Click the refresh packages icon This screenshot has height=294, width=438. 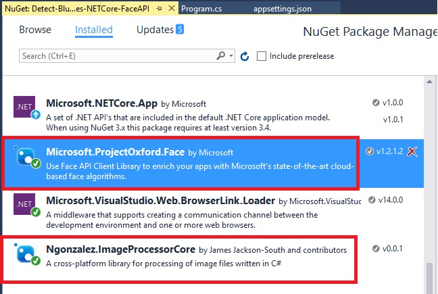pyautogui.click(x=245, y=56)
